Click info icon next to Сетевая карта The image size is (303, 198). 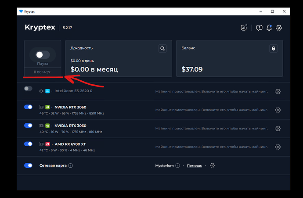[70, 166]
